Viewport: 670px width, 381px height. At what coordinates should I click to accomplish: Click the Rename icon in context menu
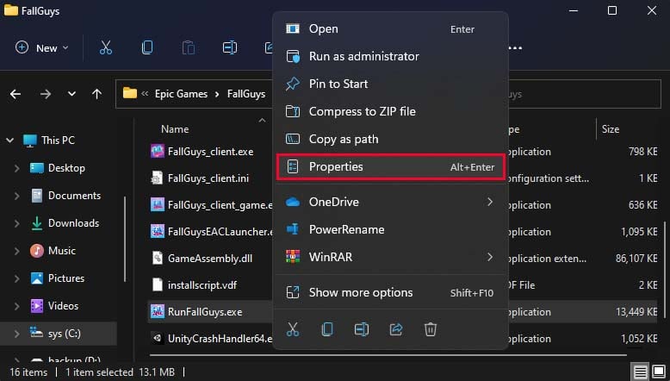(x=362, y=329)
